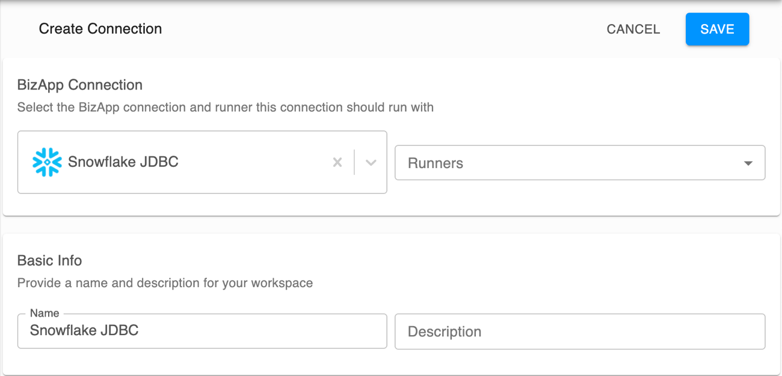Expand the BizApp connection chevron

point(371,162)
